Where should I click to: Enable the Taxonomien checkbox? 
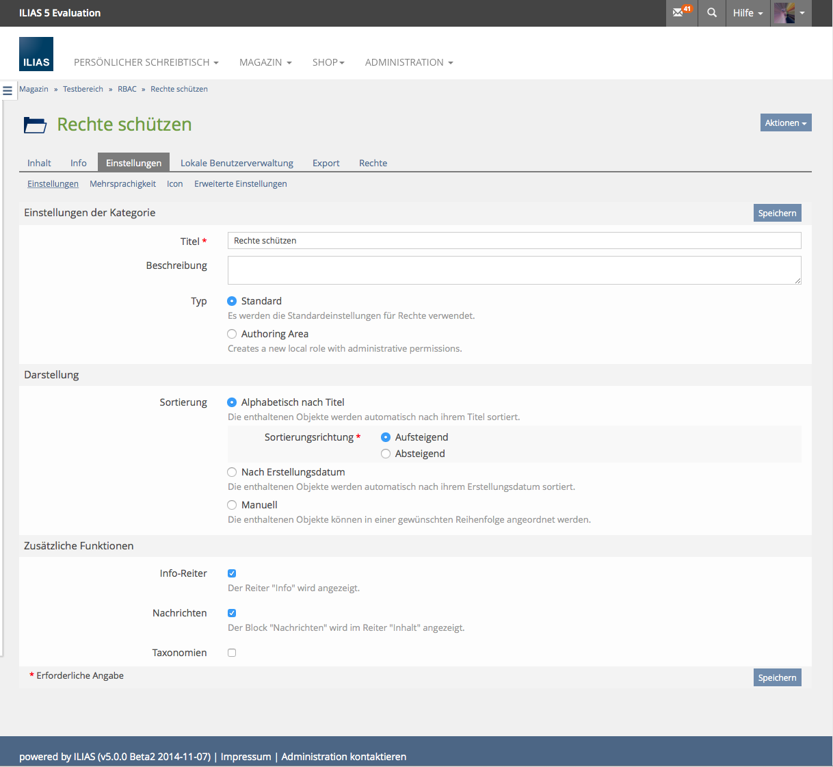pos(232,653)
